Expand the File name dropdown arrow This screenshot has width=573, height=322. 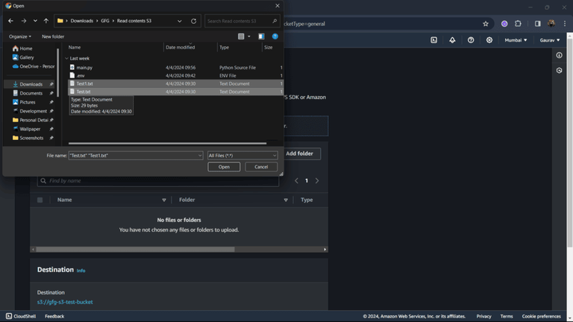coord(200,156)
